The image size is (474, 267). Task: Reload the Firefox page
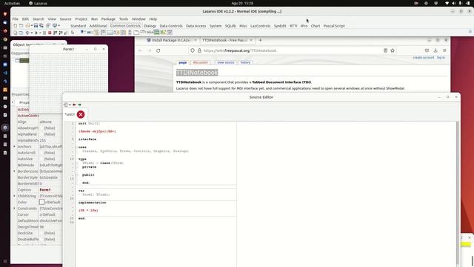158,50
